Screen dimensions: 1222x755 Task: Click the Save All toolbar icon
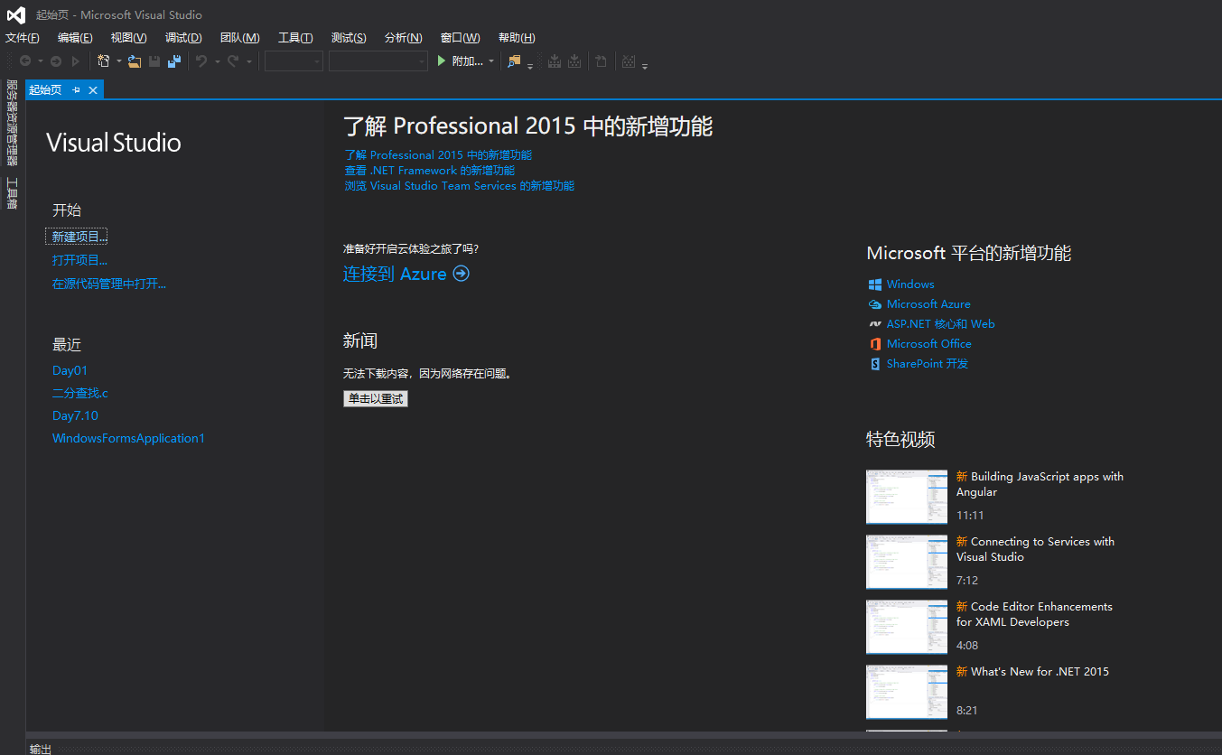pos(173,61)
